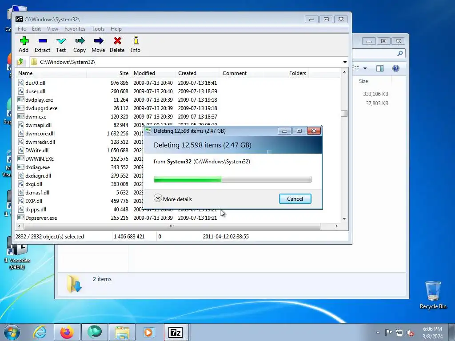Open Windows Explorer taskbar icon
The height and width of the screenshot is (341, 455).
click(x=122, y=332)
